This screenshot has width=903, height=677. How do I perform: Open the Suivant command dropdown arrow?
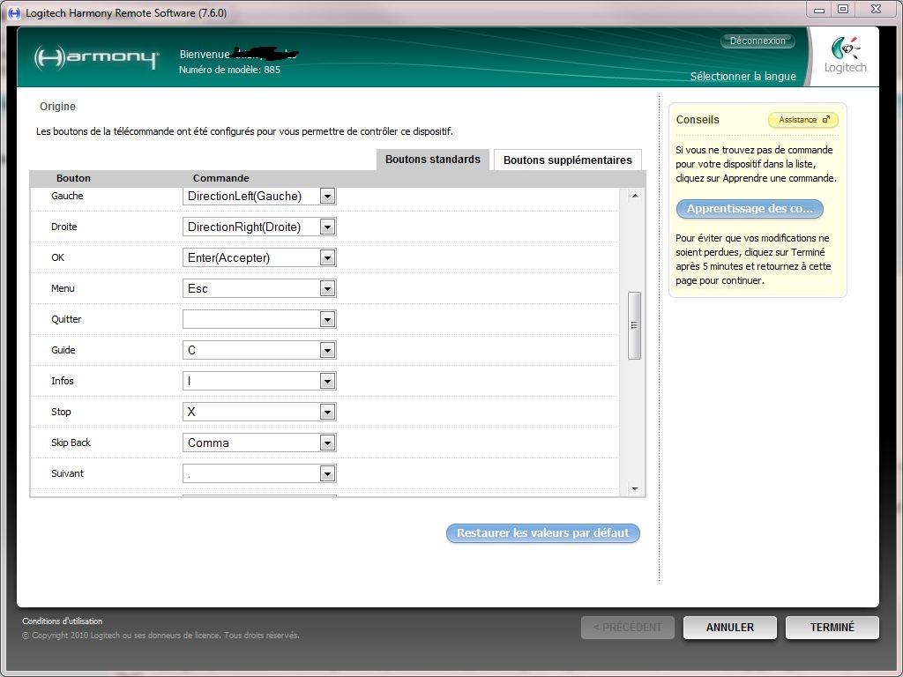327,473
